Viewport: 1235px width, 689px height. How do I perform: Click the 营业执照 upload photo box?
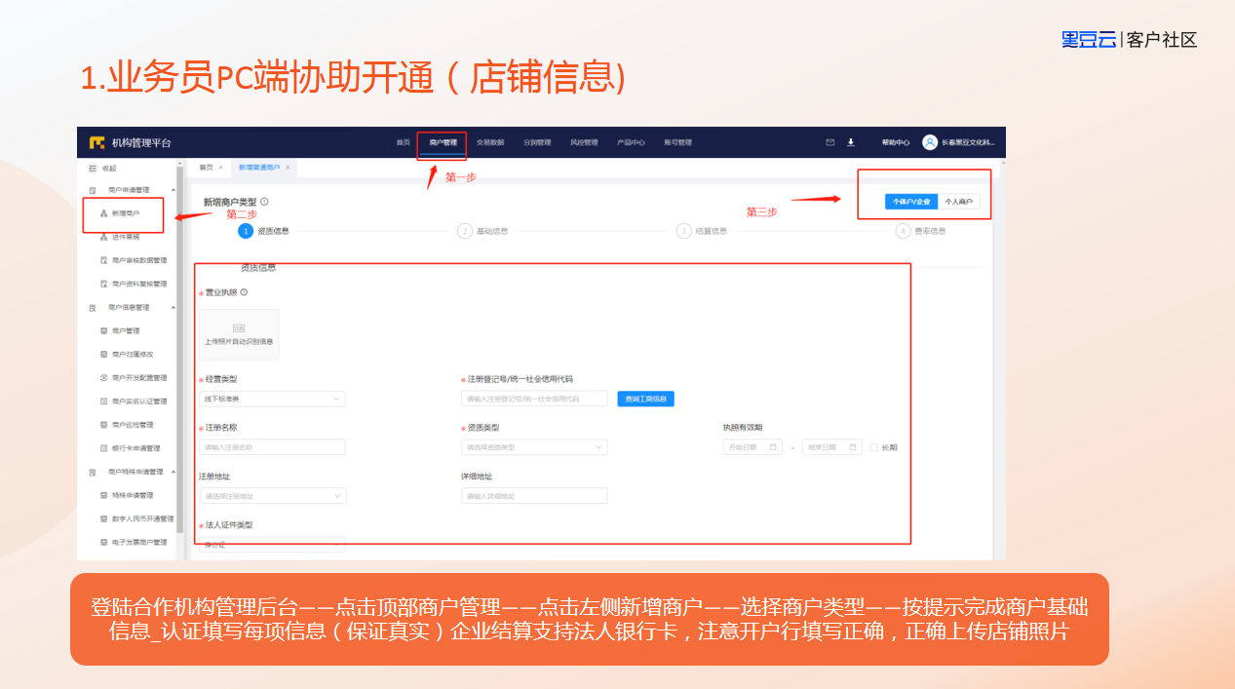coord(239,334)
